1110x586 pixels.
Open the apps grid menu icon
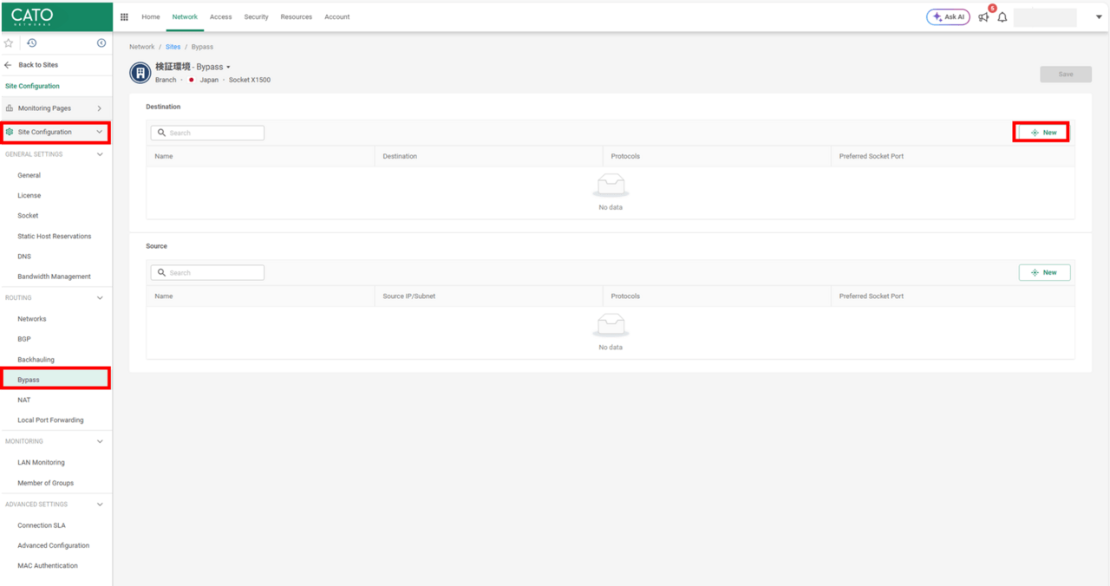tap(124, 17)
